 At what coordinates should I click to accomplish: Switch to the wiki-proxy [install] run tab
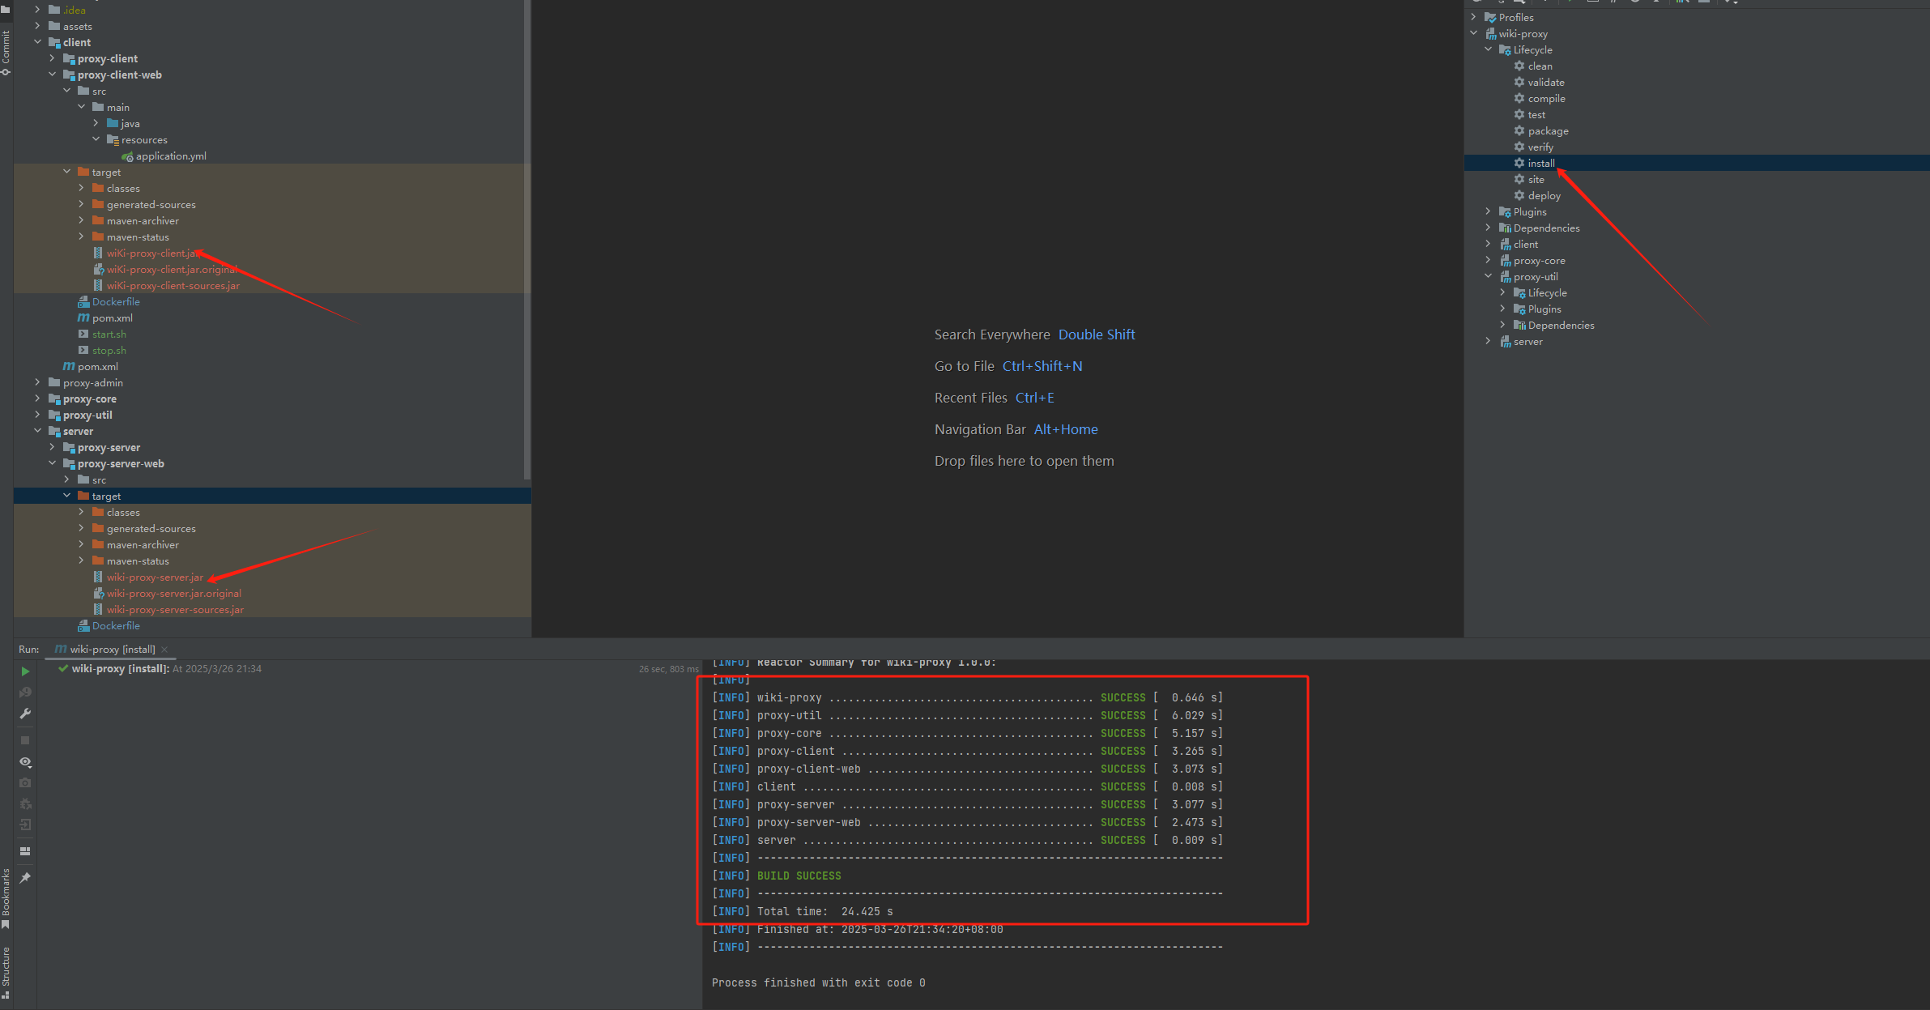112,650
